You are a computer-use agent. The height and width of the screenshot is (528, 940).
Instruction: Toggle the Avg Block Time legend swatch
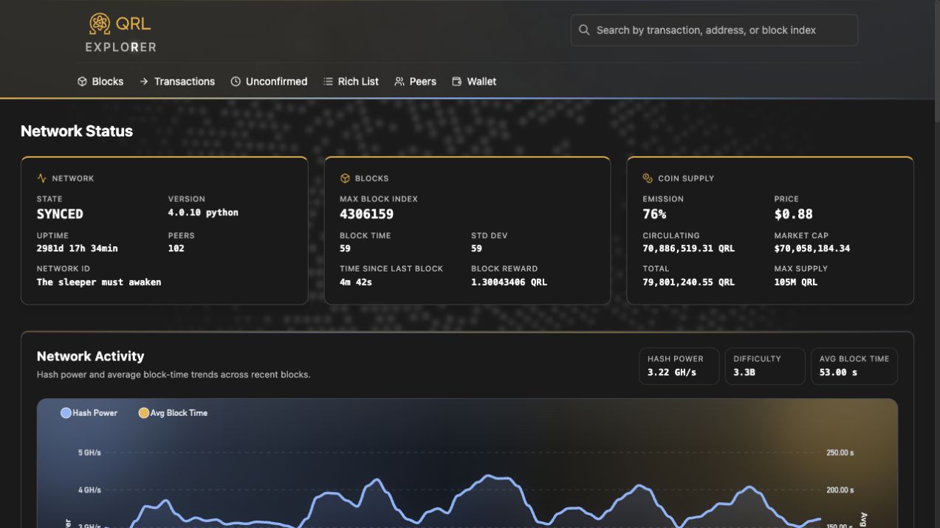tap(144, 413)
